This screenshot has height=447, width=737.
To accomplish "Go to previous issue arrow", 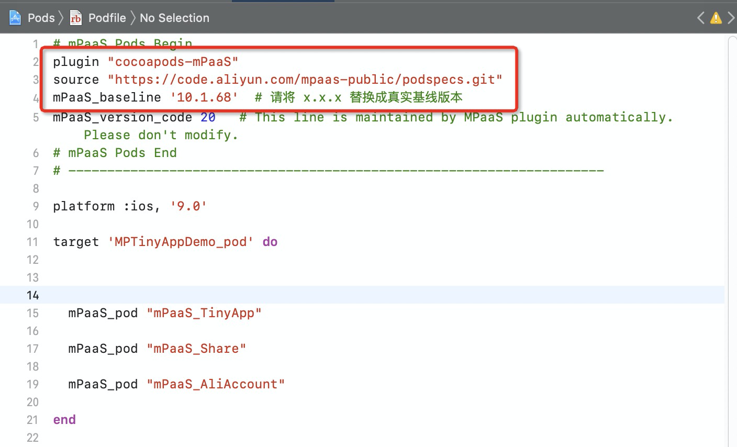I will [x=701, y=18].
